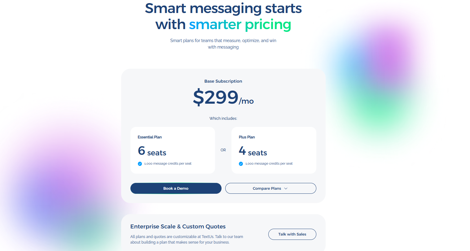Click the chevron arrow next to Compare Plans
Image resolution: width=470 pixels, height=251 pixels.
point(286,188)
